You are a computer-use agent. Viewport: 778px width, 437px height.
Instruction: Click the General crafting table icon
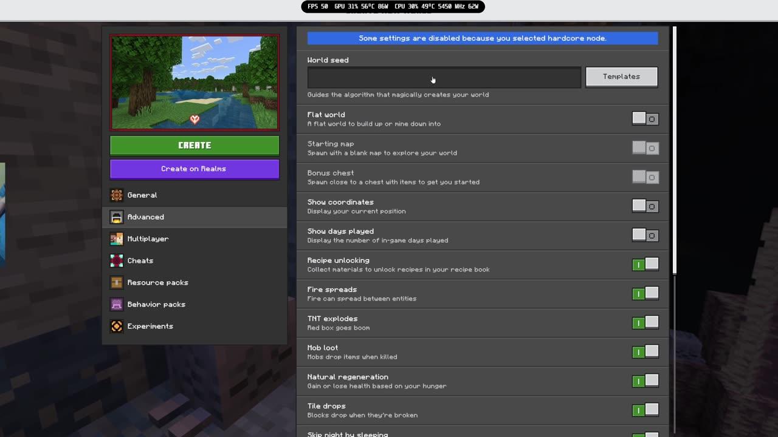(117, 195)
